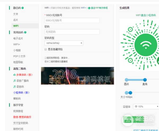Click the WIFI+ link in the header hint
The image size is (159, 131).
(83, 8)
